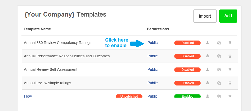Viewport: 251px width, 111px height.
Task: Change Public permission for Annual Review Self Assessment
Action: pyautogui.click(x=153, y=69)
